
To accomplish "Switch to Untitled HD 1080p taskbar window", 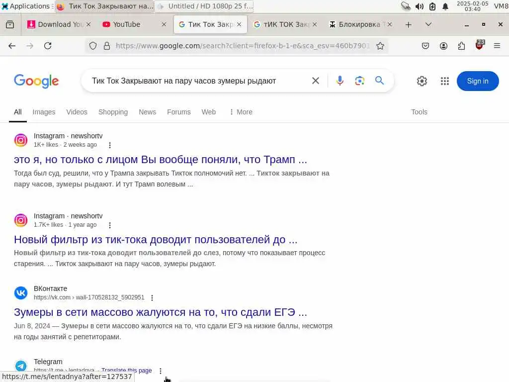I will coord(205,6).
